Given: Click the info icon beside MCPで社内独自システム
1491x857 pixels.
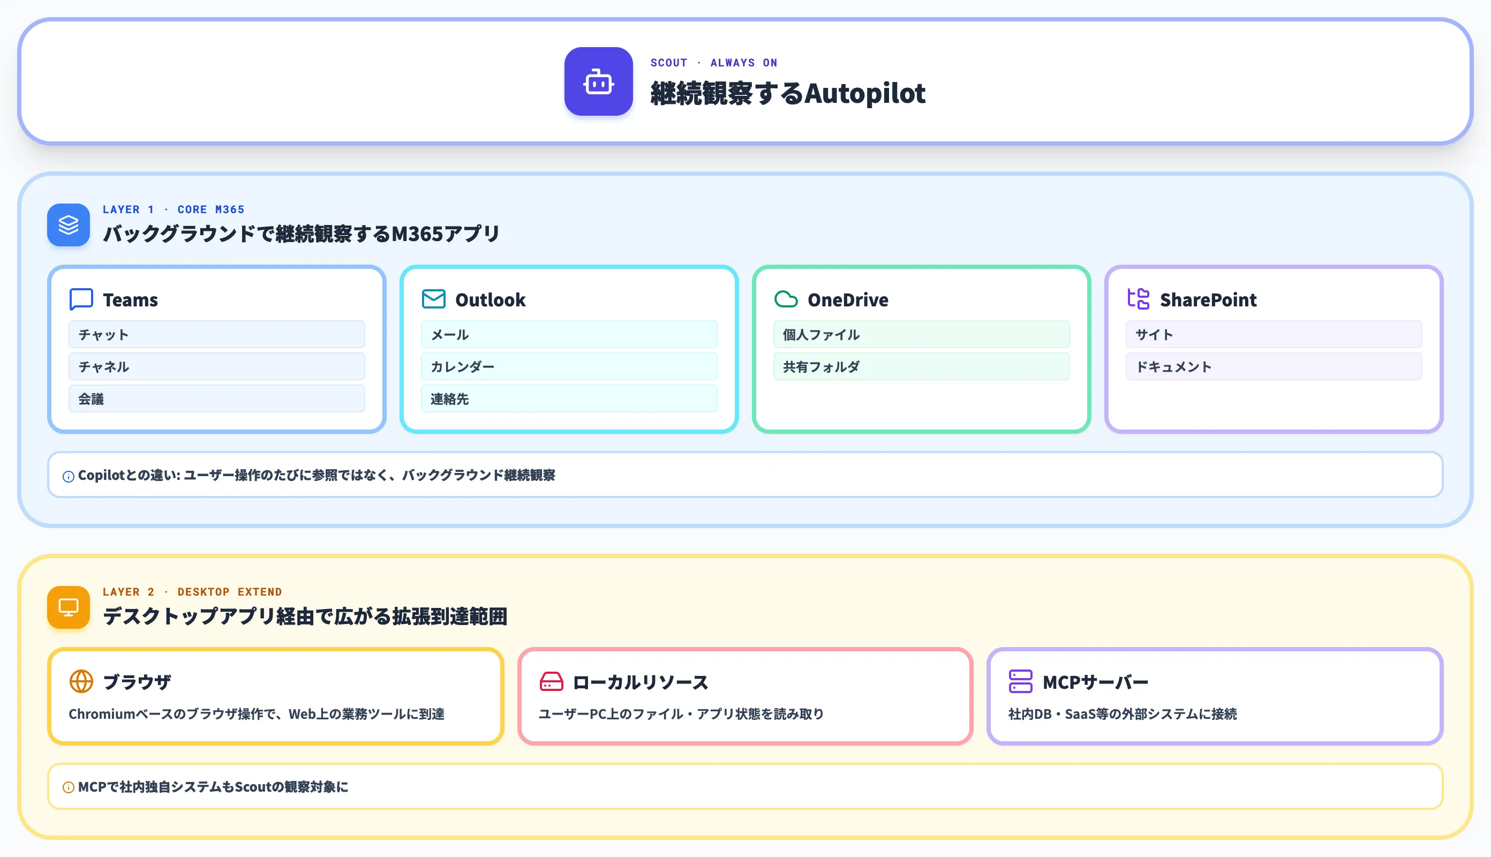Looking at the screenshot, I should 68,787.
